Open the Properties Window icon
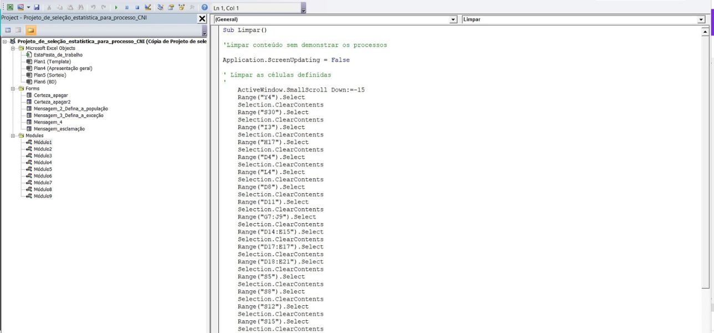 point(171,7)
